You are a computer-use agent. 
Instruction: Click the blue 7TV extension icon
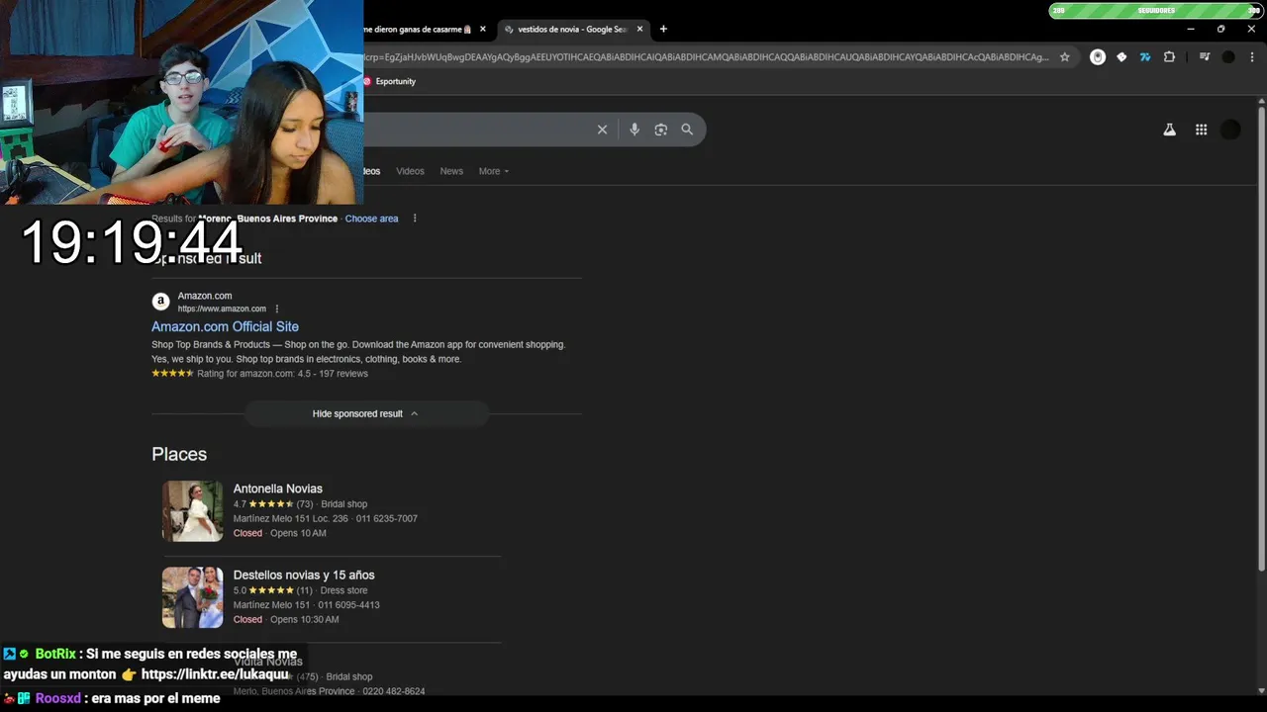[x=1145, y=57]
